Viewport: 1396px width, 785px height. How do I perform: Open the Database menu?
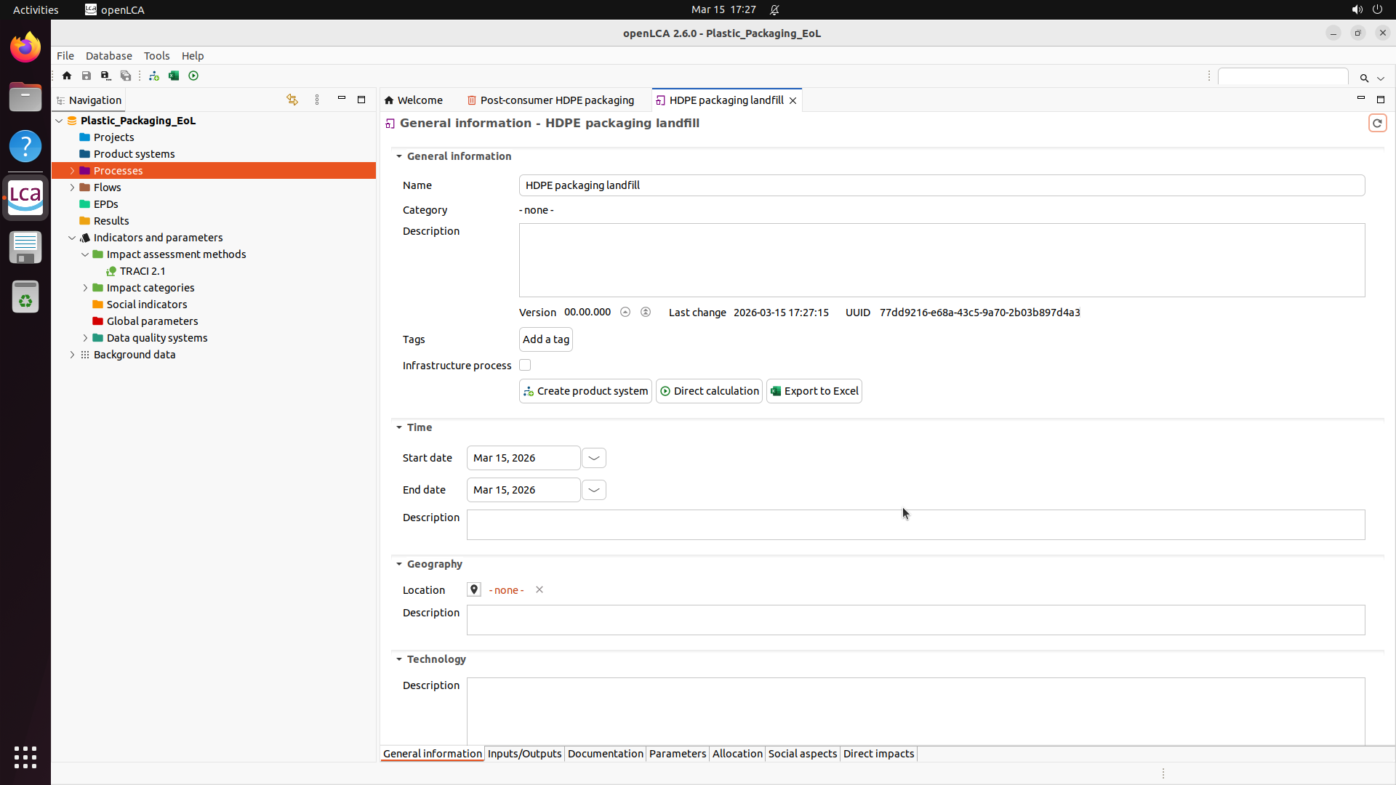click(108, 56)
